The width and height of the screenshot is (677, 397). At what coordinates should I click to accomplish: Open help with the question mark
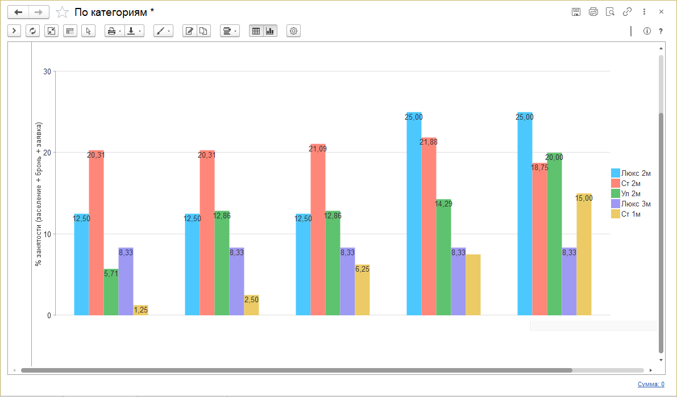point(661,31)
